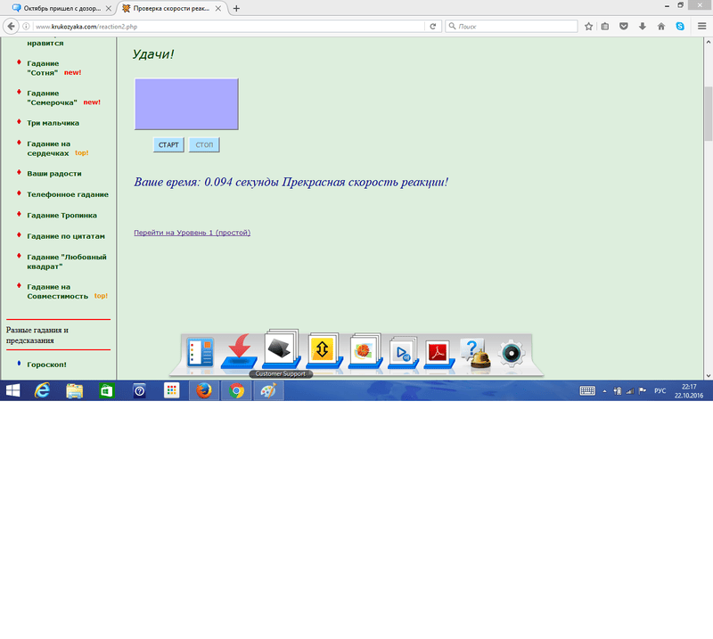Open Firefox hamburger menu

[702, 27]
